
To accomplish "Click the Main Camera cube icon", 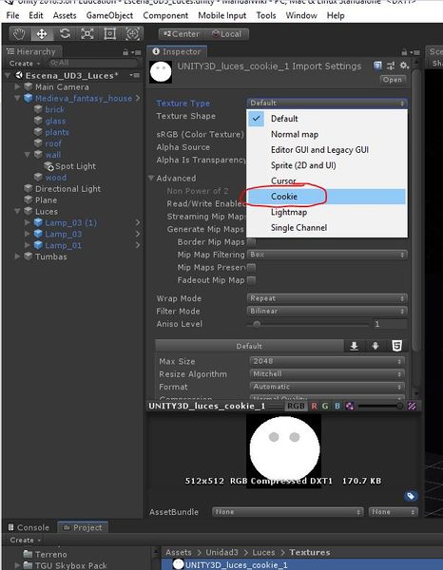I will click(29, 86).
